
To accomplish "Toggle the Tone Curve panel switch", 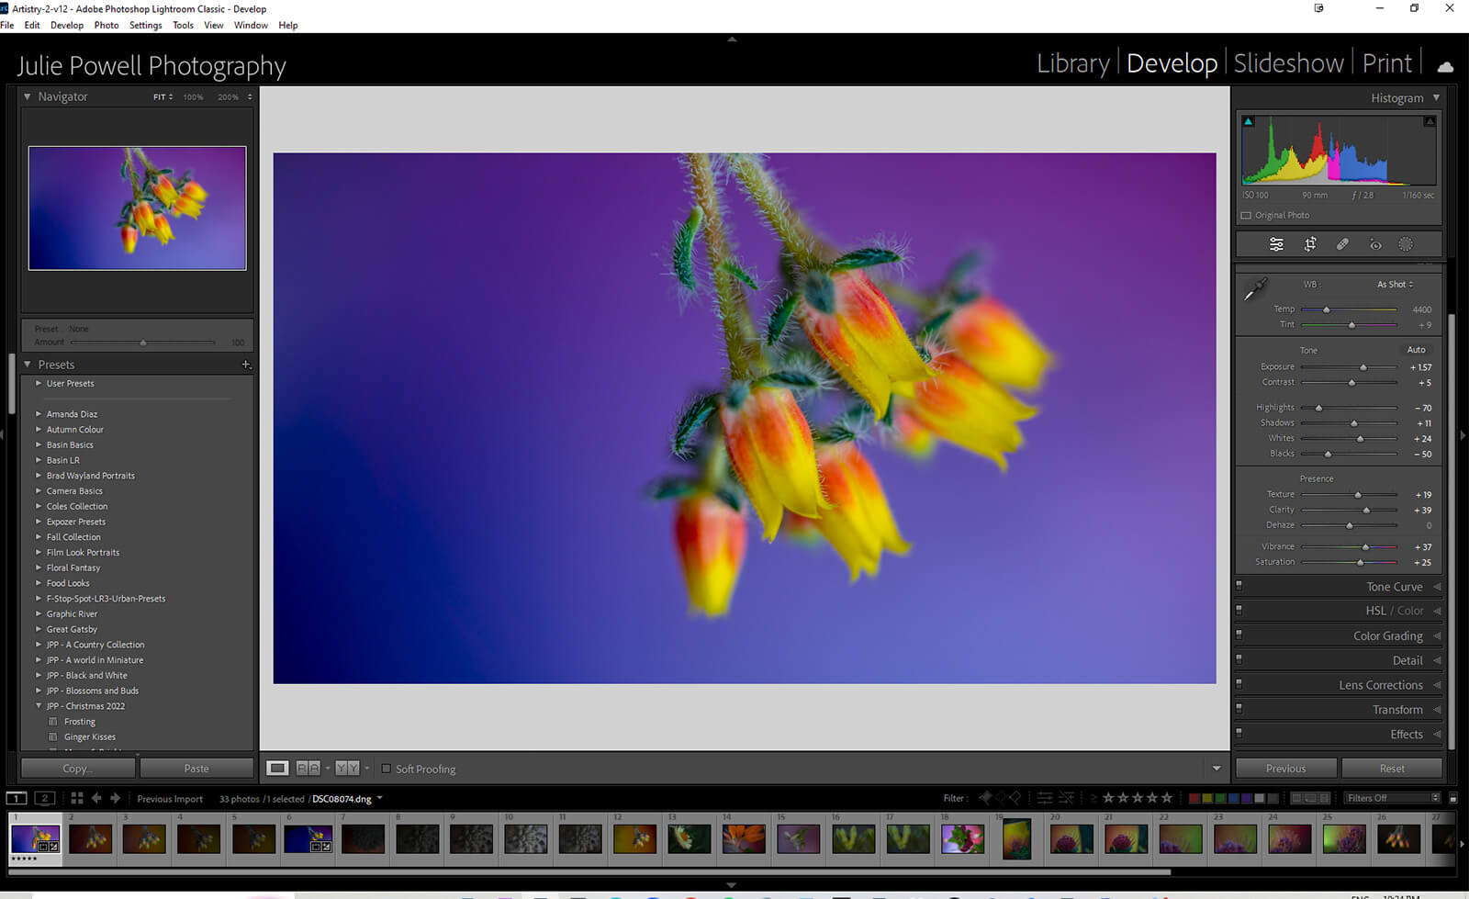I will [1239, 585].
